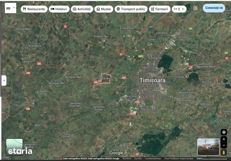
Task: Click the my location target icon
Action: tap(224, 132)
